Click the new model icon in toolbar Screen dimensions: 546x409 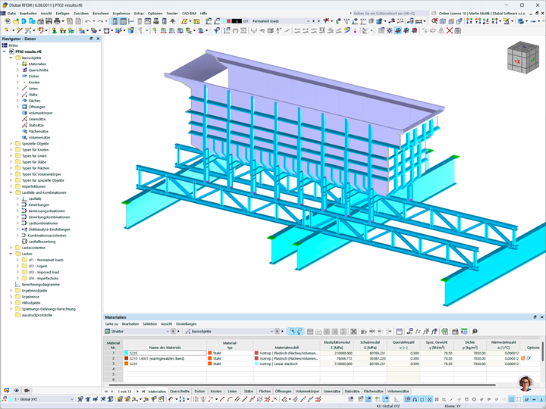8,21
